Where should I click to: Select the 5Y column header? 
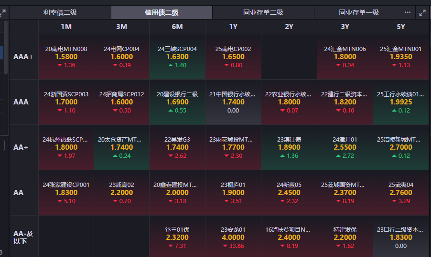click(401, 27)
